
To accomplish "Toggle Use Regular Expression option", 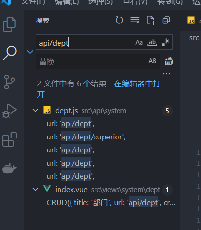I will (166, 42).
